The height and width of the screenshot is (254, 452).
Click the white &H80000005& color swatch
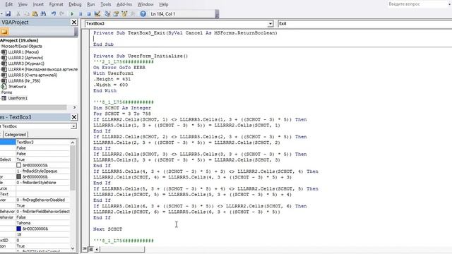coord(19,165)
